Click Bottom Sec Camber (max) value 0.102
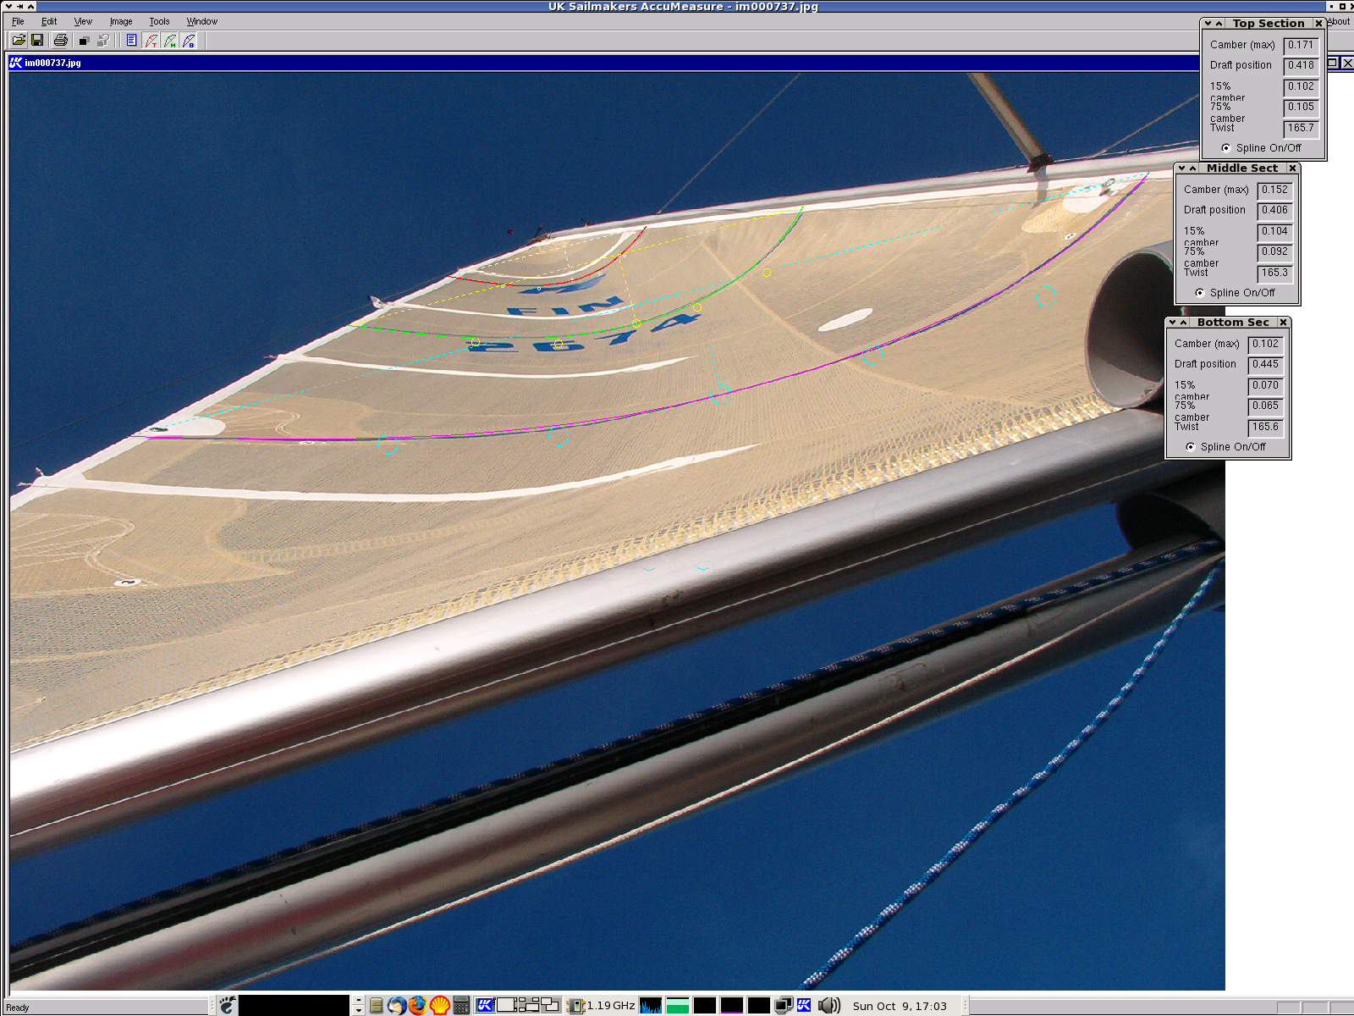This screenshot has width=1354, height=1016. pos(1265,345)
